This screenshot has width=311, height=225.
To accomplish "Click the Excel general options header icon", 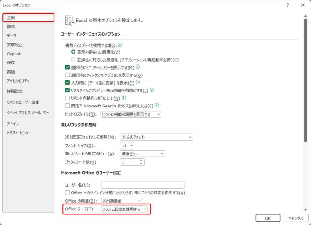I will (69, 20).
